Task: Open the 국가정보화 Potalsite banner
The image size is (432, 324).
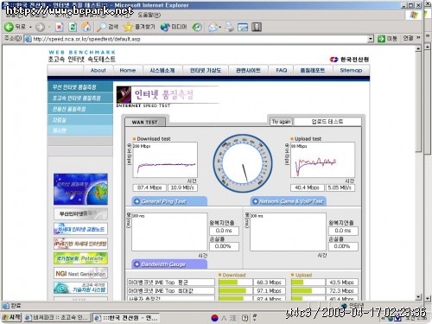Action: click(x=80, y=258)
